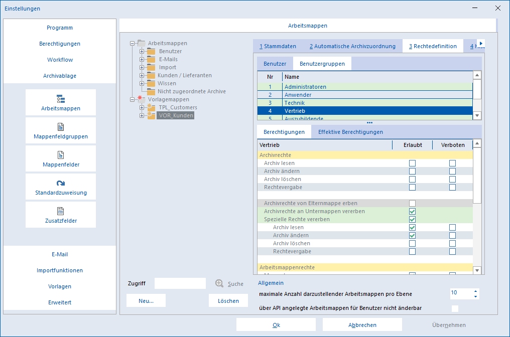
Task: Select the Import folder icon
Action: 151,68
